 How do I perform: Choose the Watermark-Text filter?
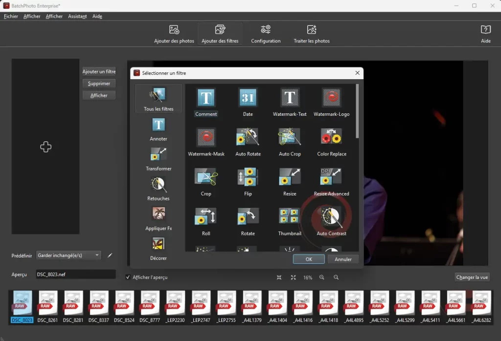(290, 97)
